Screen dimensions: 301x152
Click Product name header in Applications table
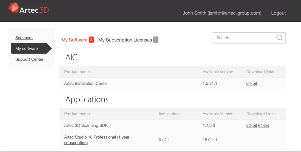pyautogui.click(x=77, y=114)
